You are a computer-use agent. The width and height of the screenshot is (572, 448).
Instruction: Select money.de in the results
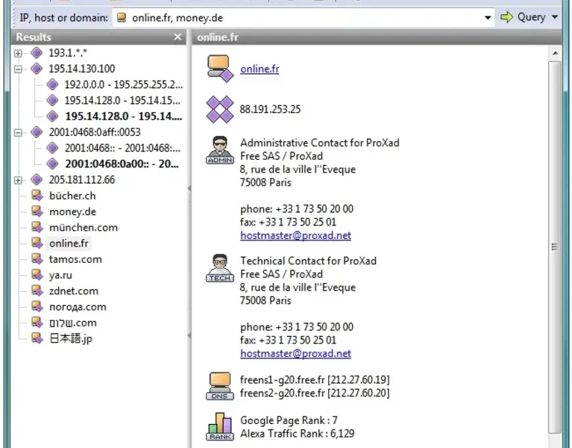pos(72,211)
